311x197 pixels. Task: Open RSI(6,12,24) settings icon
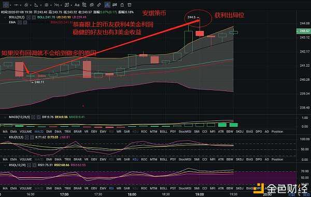click(29, 165)
